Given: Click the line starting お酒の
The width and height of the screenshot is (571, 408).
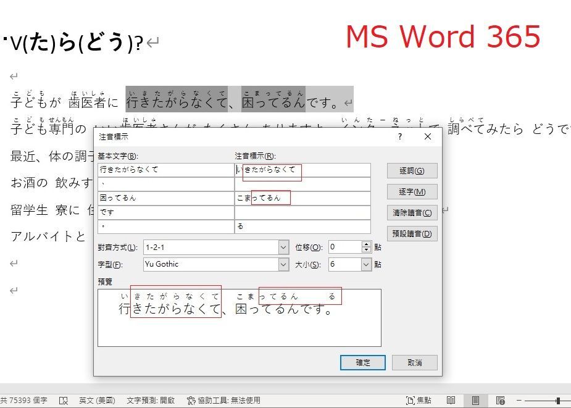Looking at the screenshot, I should 51,182.
